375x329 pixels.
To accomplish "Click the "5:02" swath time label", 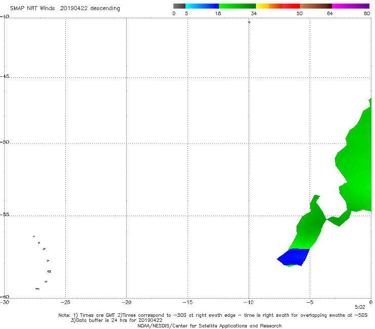I will point(360,307).
